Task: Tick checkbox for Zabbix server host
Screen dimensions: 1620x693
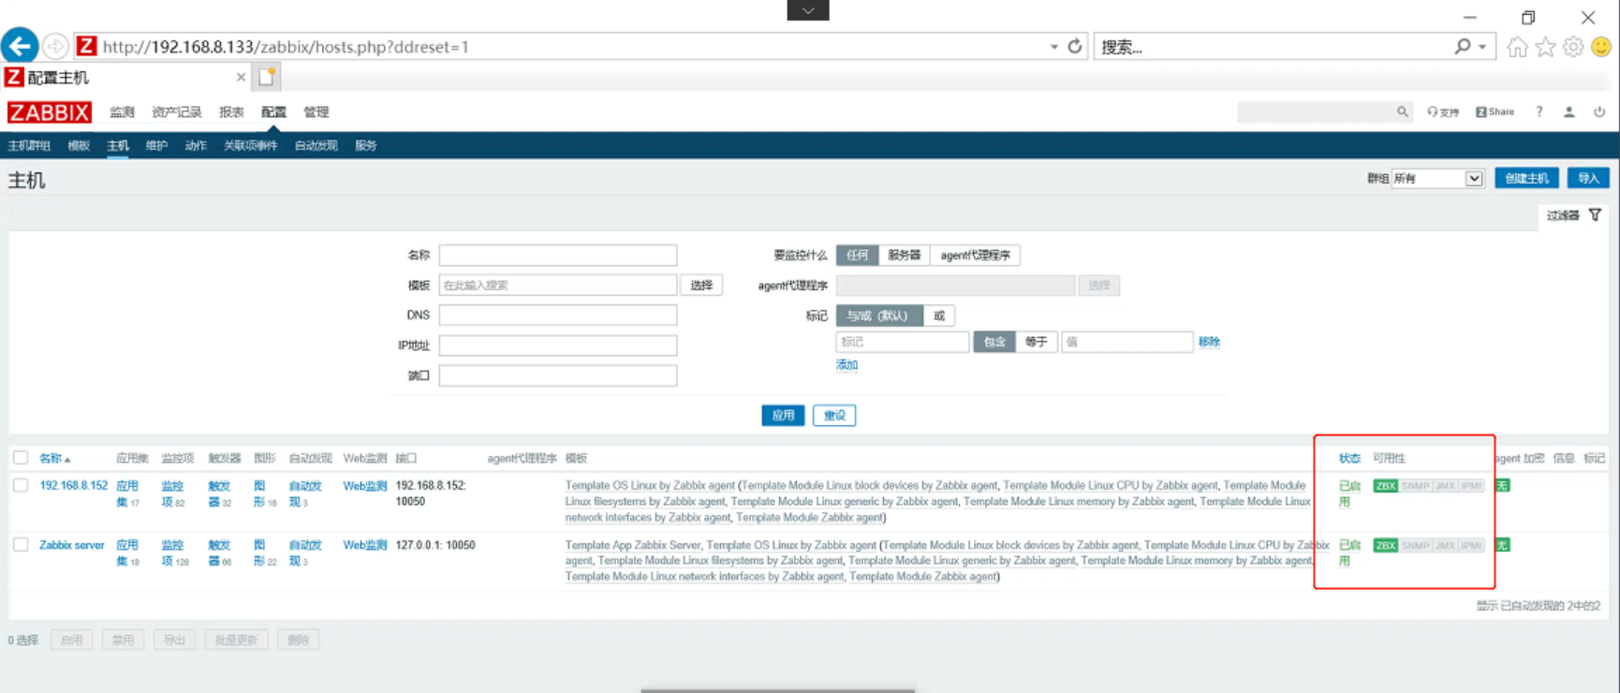Action: point(21,544)
